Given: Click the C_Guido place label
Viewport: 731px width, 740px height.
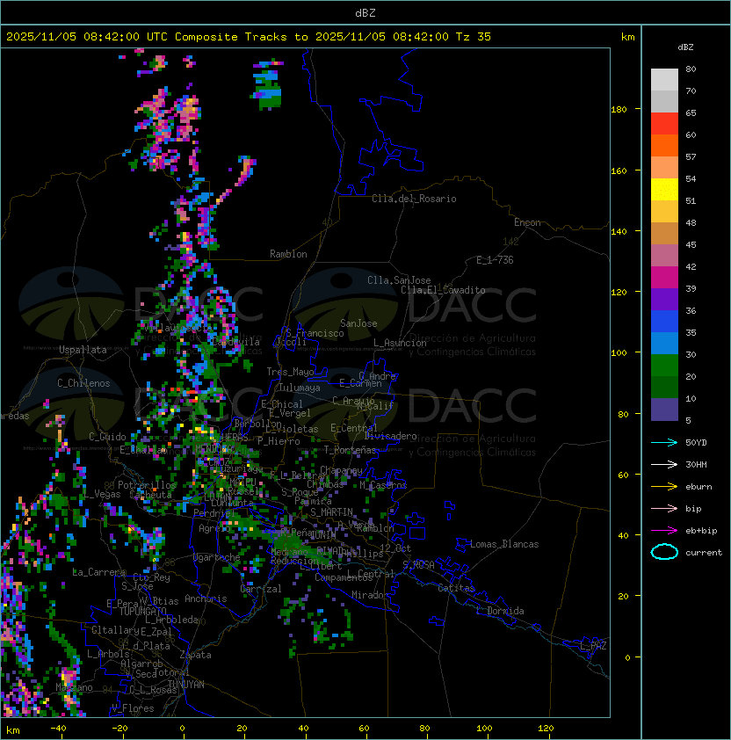Looking at the screenshot, I should (x=107, y=437).
